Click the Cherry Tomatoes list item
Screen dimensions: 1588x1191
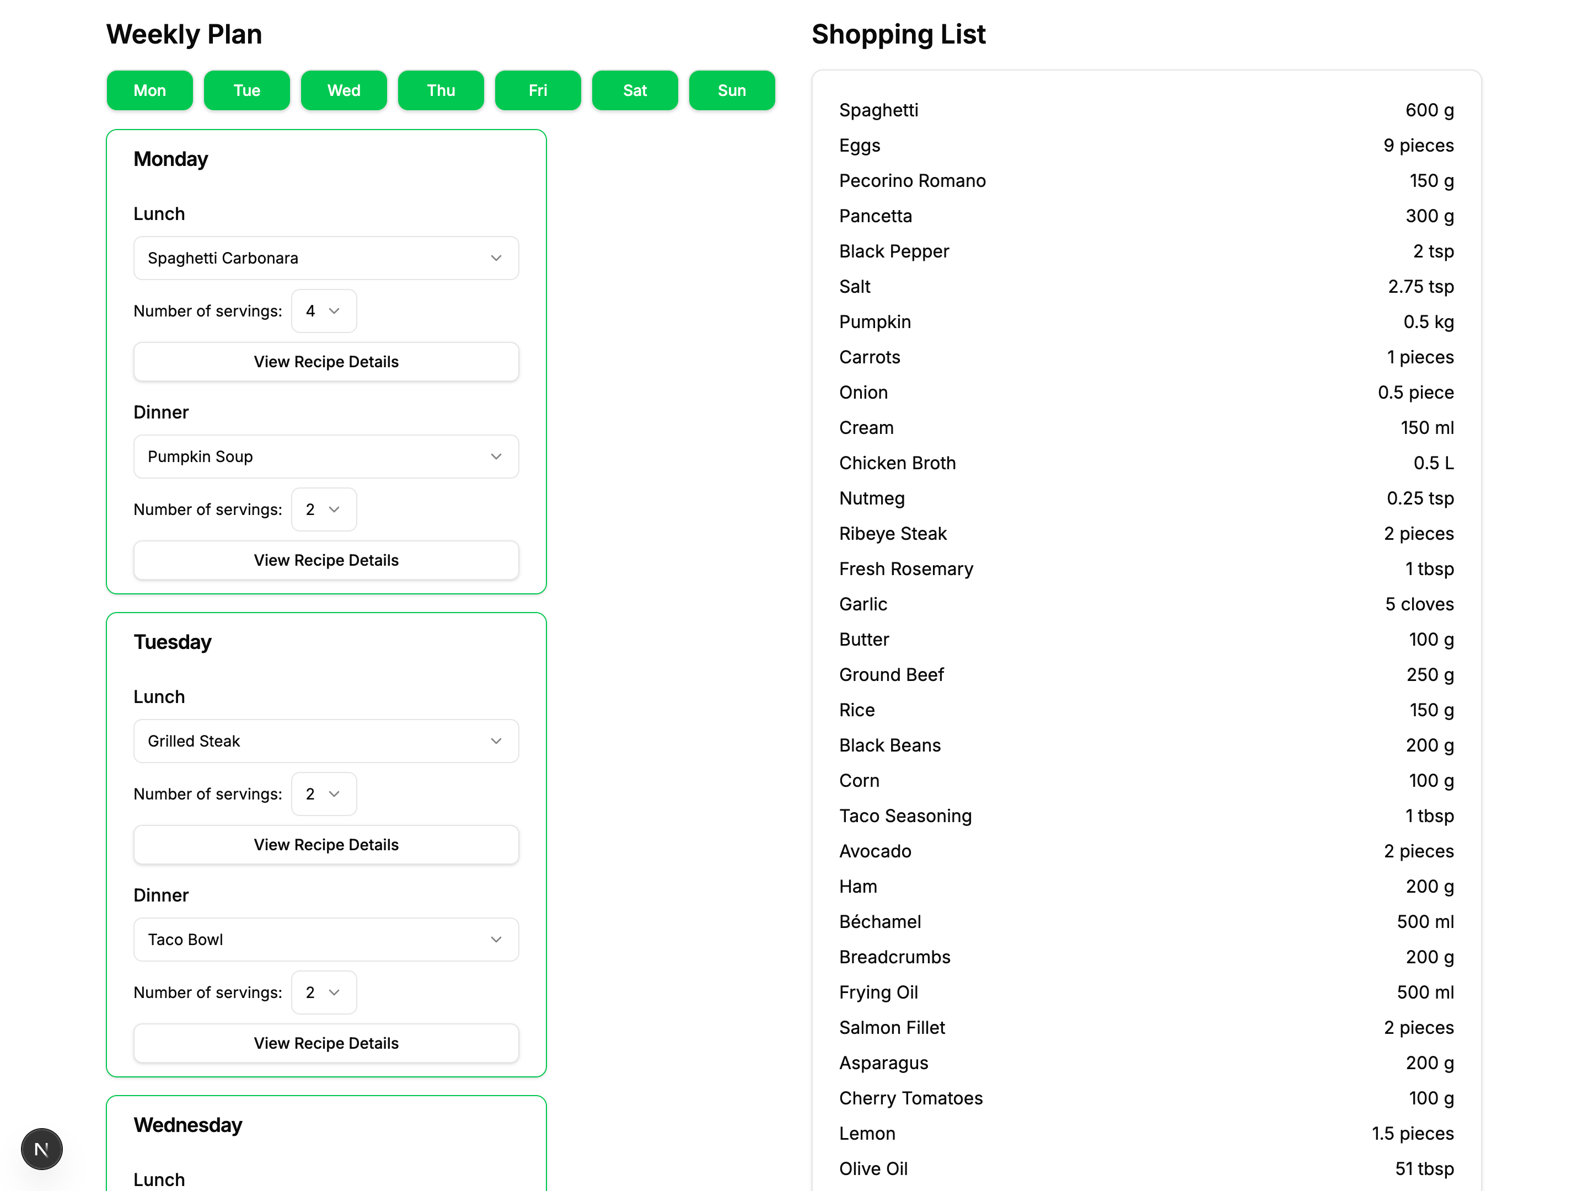click(x=1146, y=1098)
